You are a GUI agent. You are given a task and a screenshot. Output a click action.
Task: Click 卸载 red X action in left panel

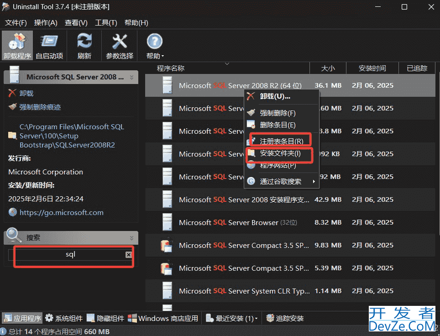tap(12, 93)
